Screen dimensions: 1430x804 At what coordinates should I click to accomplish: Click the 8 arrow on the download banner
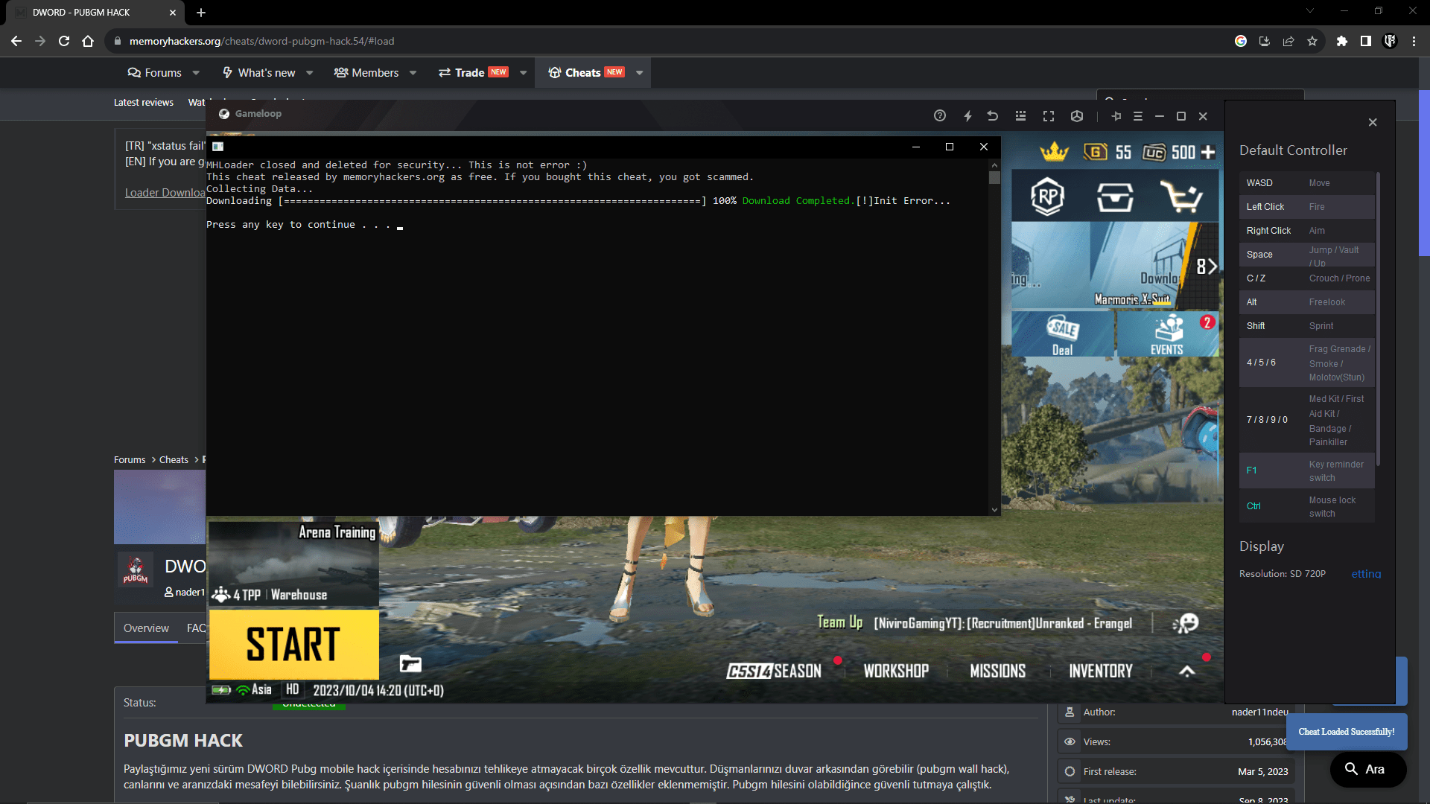click(1207, 267)
